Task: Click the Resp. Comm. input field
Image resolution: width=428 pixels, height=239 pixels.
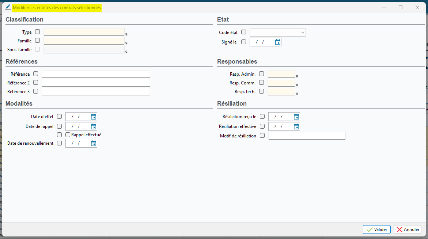Action: click(x=281, y=83)
